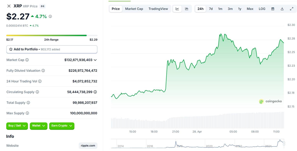Image resolution: width=297 pixels, height=151 pixels.
Task: Expand the chart to fullscreen
Action: (x=292, y=9)
